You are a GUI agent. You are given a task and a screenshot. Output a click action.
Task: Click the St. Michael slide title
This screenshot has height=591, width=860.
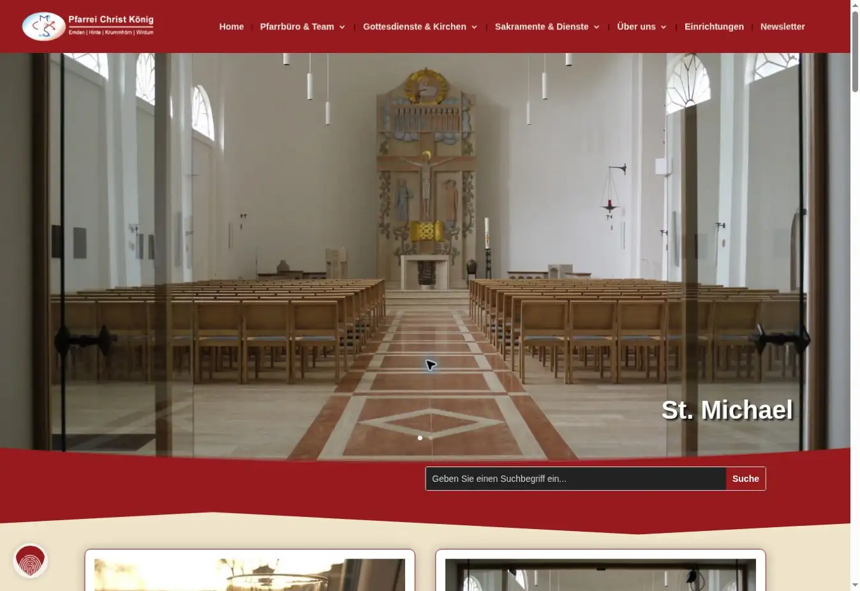(x=727, y=410)
